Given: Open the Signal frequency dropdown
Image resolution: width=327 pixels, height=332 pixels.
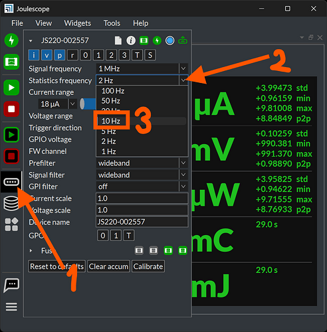Looking at the screenshot, I should (x=142, y=68).
